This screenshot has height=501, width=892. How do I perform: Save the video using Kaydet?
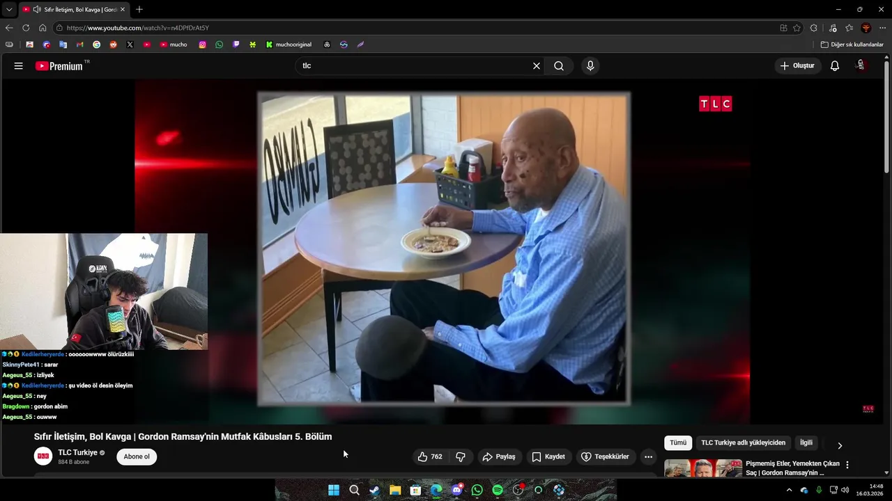point(548,456)
